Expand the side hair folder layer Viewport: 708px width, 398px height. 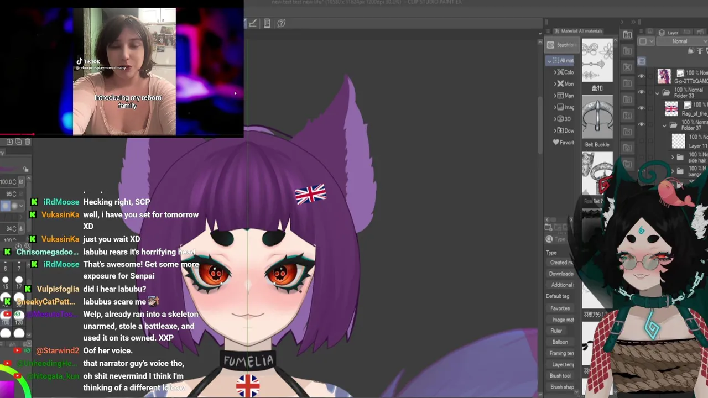coord(673,158)
